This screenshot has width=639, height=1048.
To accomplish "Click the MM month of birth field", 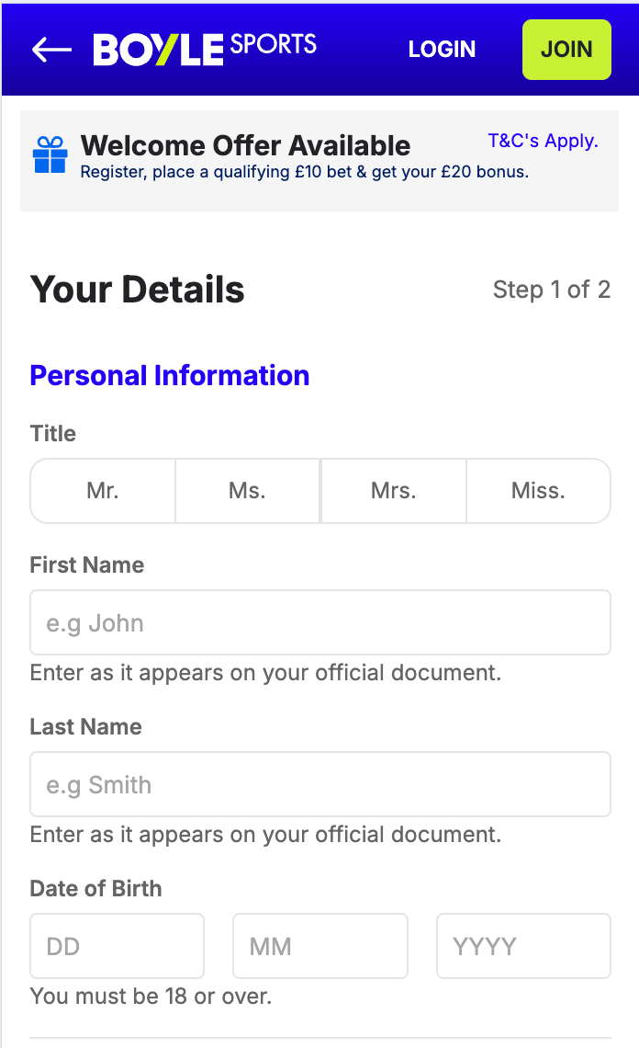I will point(320,946).
